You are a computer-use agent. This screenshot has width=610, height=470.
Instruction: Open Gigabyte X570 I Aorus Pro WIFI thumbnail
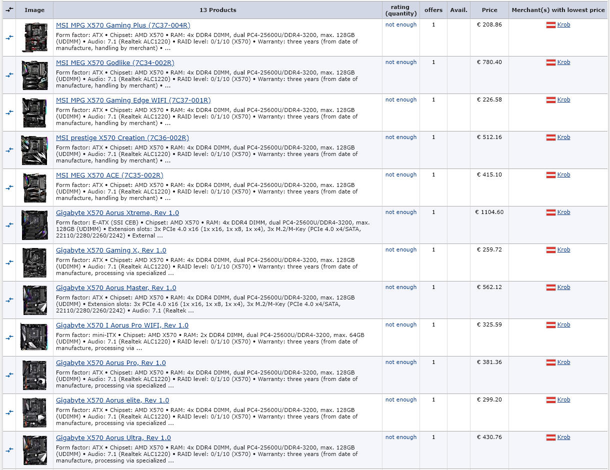(x=34, y=337)
